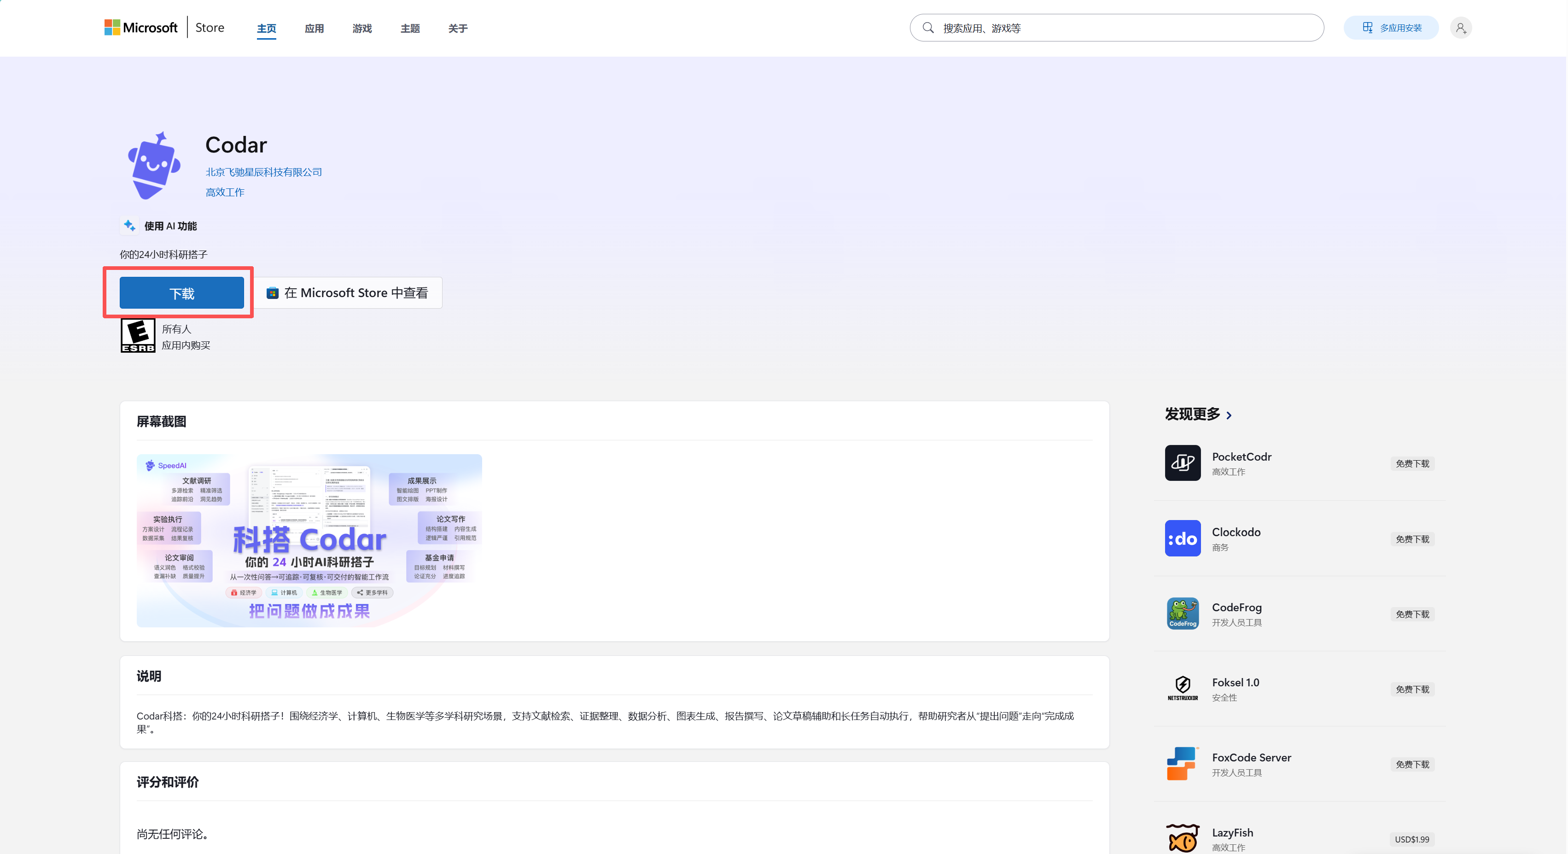Open the 科搭 Codar screenshot thumbnail
The width and height of the screenshot is (1568, 854).
click(309, 540)
